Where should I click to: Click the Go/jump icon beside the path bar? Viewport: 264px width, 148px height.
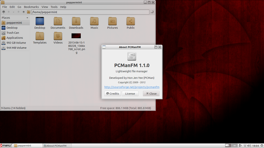(152, 12)
